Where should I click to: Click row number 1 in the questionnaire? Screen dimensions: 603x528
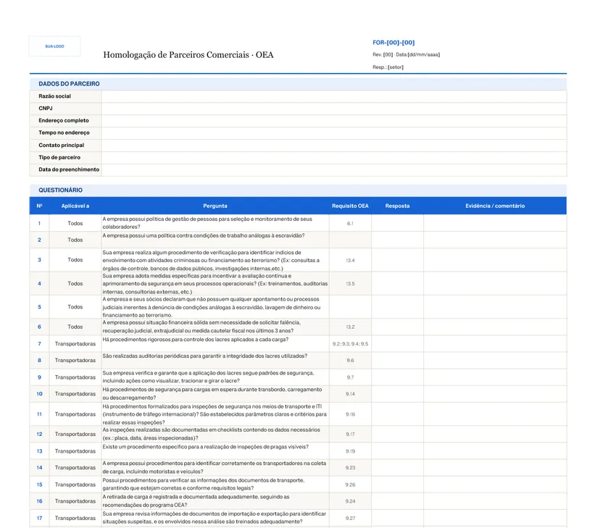point(39,223)
